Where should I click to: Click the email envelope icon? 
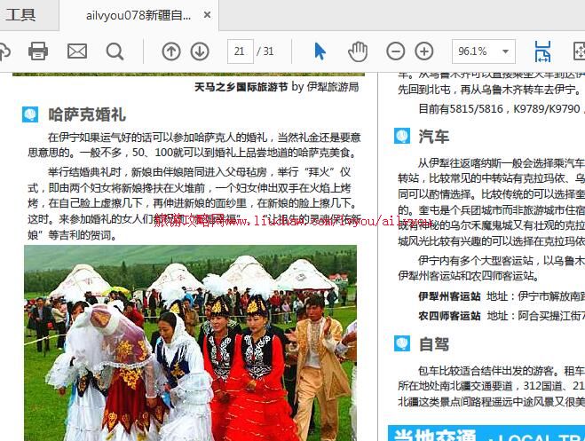point(77,51)
